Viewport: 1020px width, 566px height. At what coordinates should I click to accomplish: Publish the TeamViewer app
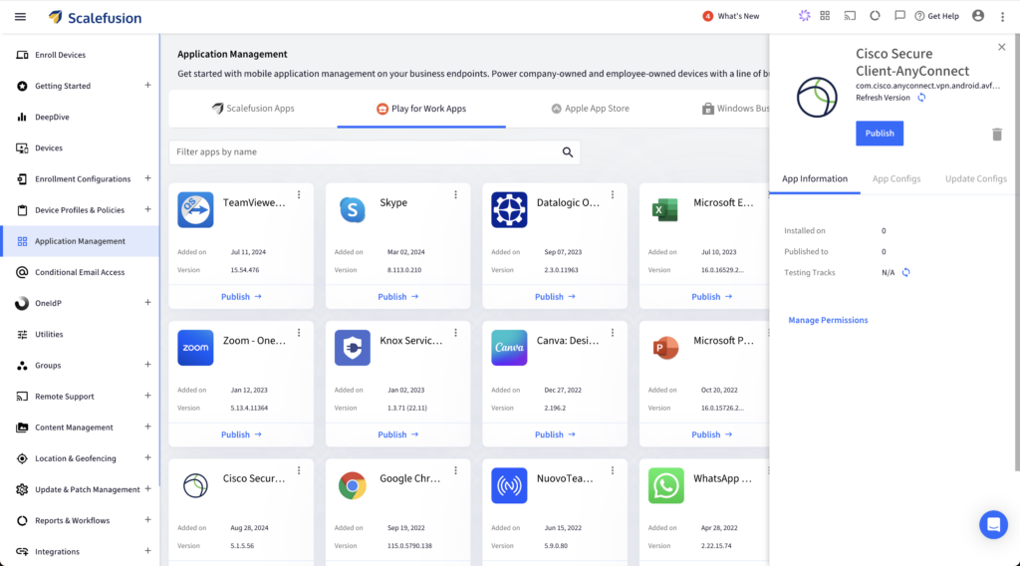tap(241, 297)
